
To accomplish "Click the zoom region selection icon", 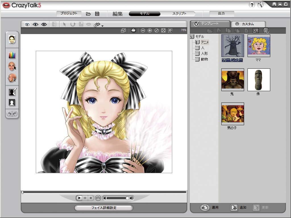I will [170, 30].
